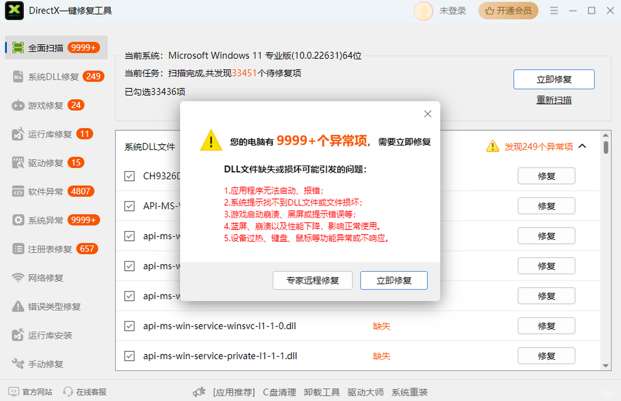Uncheck api-ms-win-service-winsvc-l1-1-0.dll checkbox
Viewport: 621px width, 401px height.
click(x=129, y=326)
